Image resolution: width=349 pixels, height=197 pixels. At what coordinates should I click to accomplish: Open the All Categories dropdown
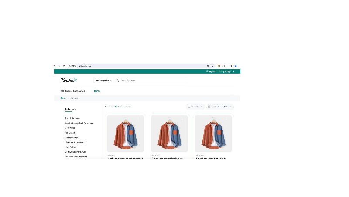(x=104, y=80)
